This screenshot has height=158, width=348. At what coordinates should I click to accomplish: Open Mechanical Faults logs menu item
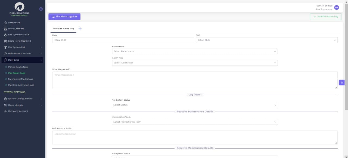tap(20, 79)
